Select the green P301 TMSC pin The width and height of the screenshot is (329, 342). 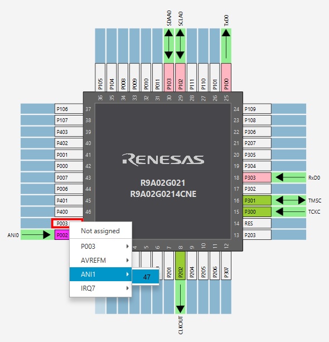click(257, 200)
